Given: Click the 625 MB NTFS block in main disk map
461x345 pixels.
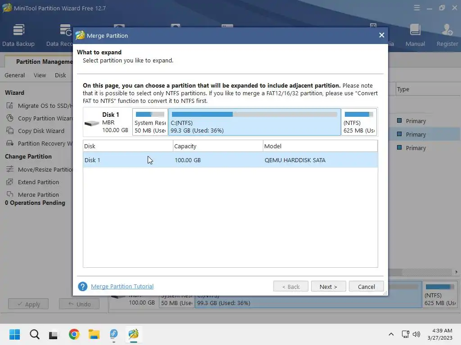Looking at the screenshot, I should [x=440, y=295].
